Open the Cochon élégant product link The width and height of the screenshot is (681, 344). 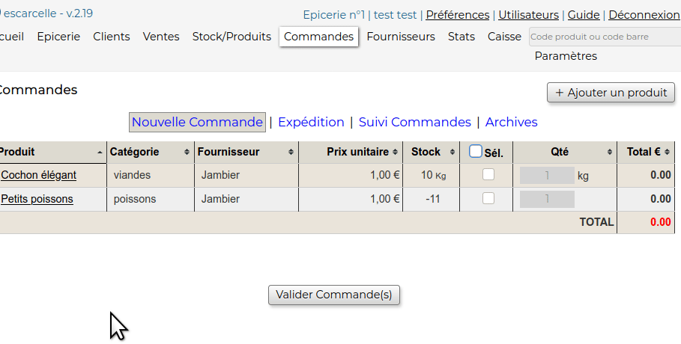pyautogui.click(x=39, y=175)
